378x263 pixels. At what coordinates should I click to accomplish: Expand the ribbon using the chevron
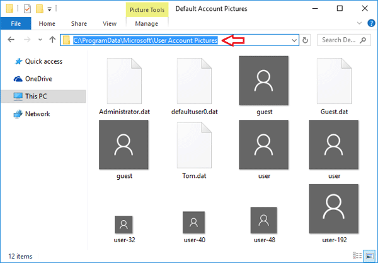click(x=357, y=24)
